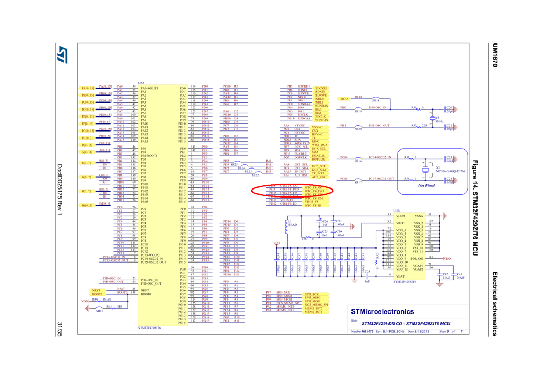This screenshot has height=379, width=536.
Task: Click the C42 2.2uF capacitor symbol
Action: click(x=439, y=275)
